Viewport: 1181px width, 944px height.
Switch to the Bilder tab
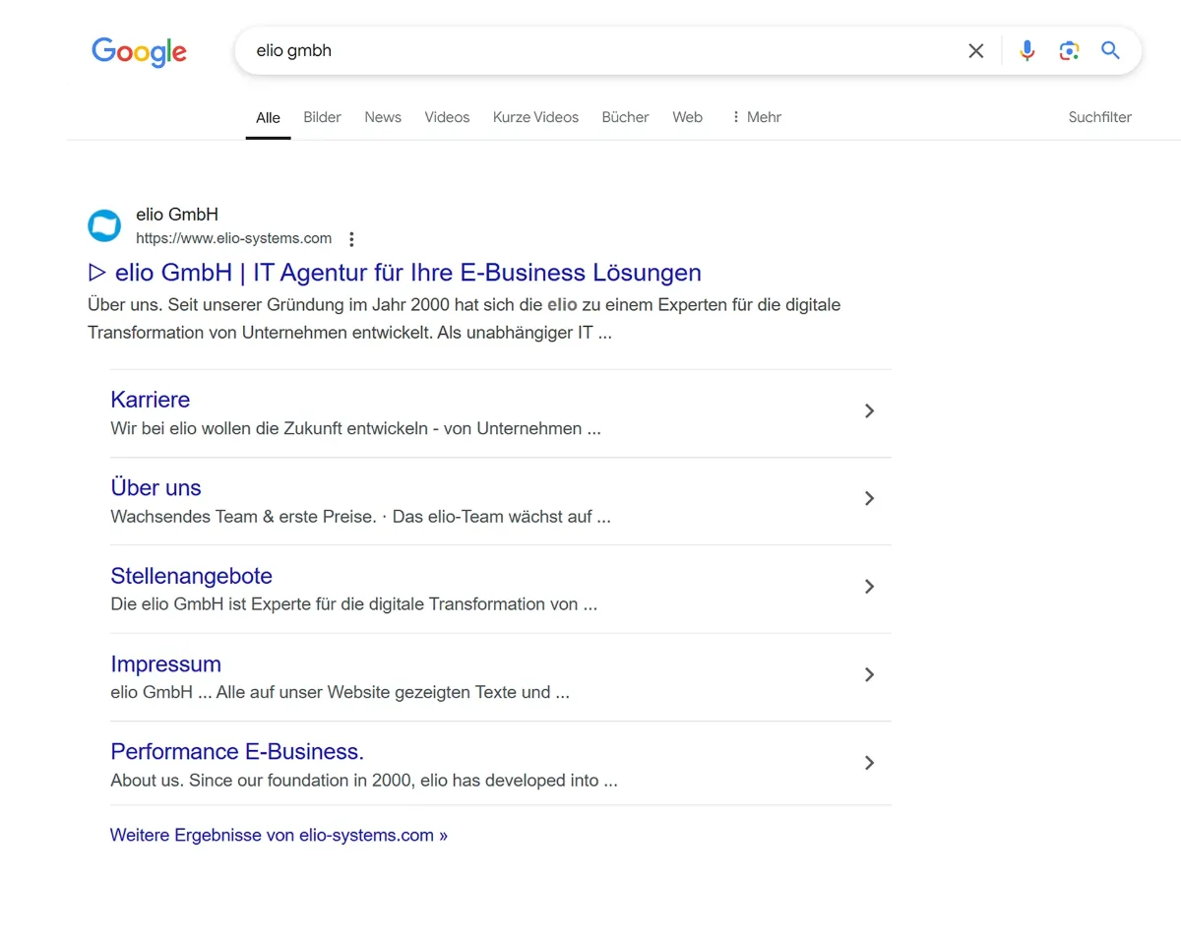click(322, 117)
